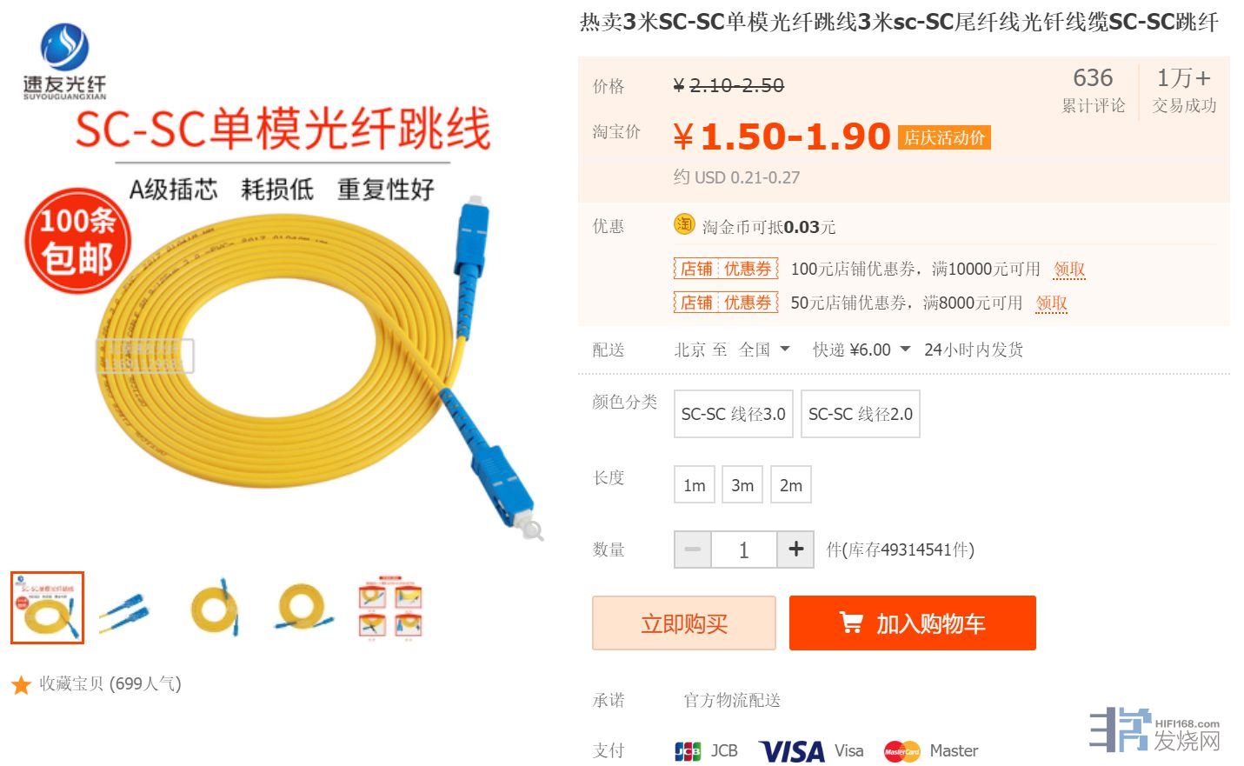Claim the 50元 store coupon via 领取
The image size is (1244, 766).
click(1051, 303)
